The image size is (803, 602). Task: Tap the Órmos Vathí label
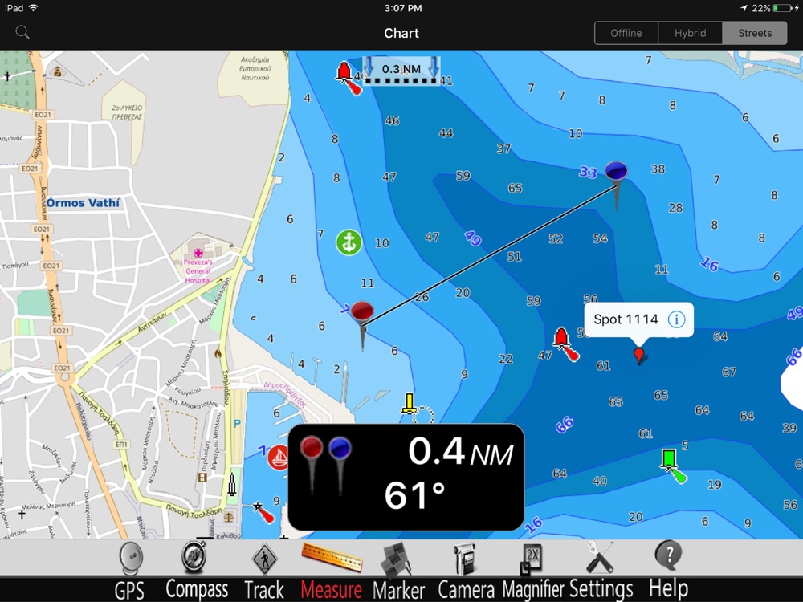83,203
